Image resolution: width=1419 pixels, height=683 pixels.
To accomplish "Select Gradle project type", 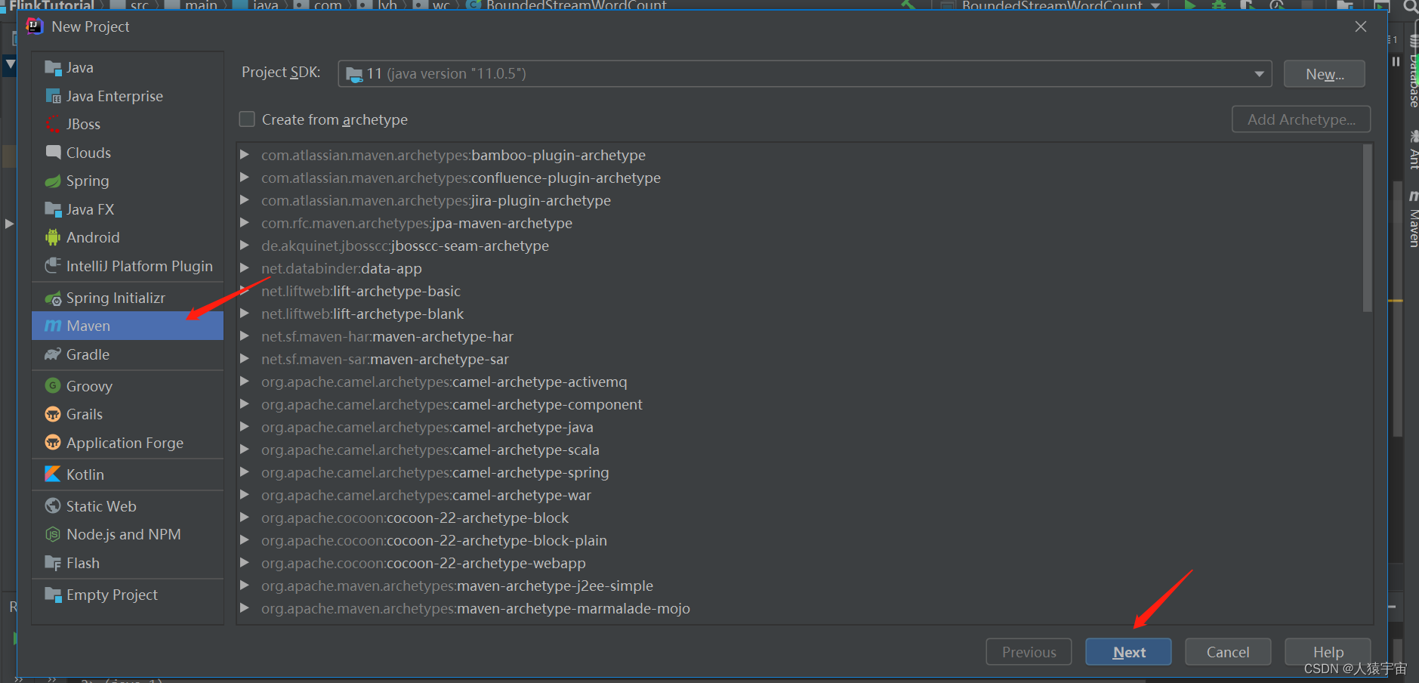I will coord(128,354).
